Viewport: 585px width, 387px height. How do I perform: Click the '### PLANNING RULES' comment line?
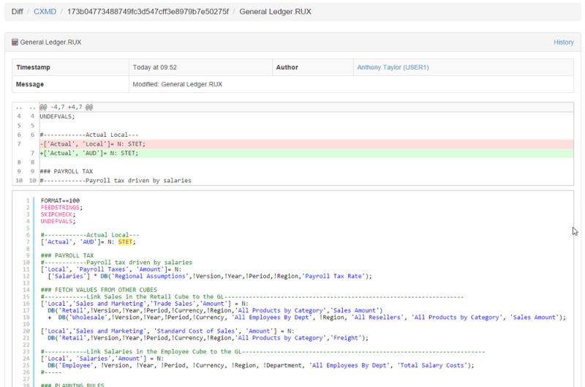72,385
